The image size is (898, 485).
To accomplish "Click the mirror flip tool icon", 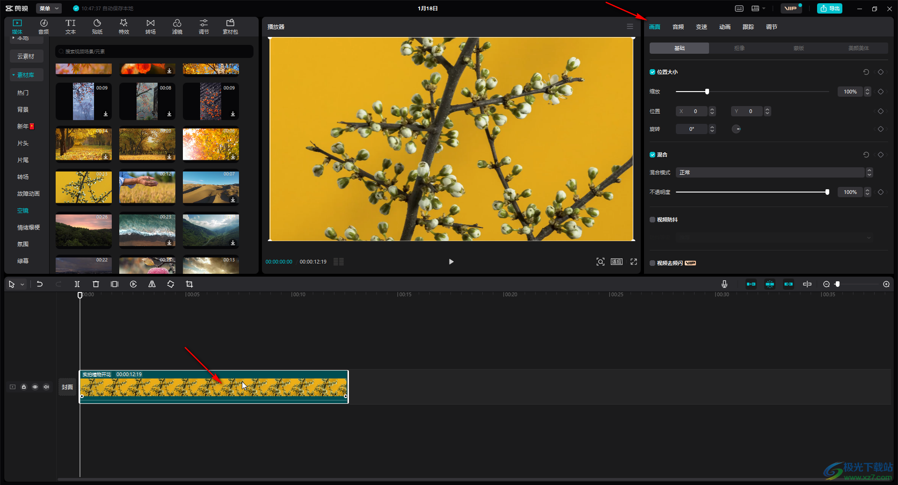I will point(152,284).
